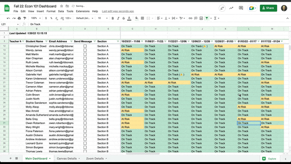Image resolution: width=291 pixels, height=164 pixels.
Task: Insert a link with chain icon
Action: tap(190, 18)
